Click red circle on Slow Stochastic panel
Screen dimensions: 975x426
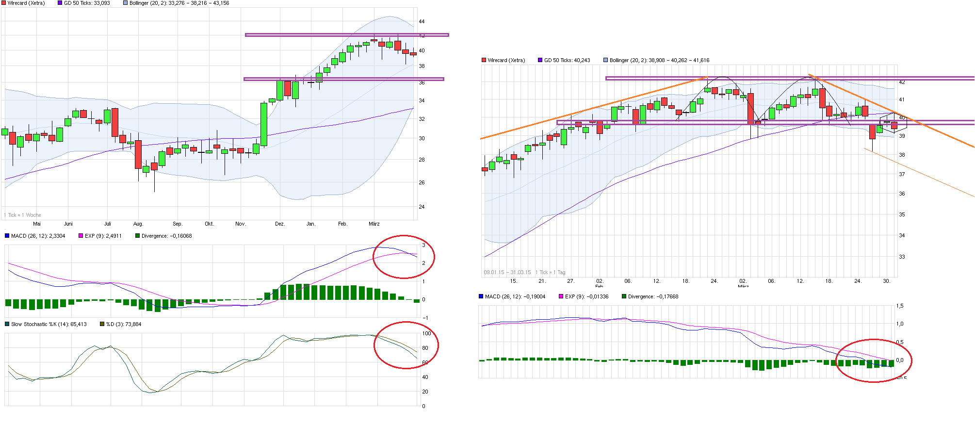(406, 345)
